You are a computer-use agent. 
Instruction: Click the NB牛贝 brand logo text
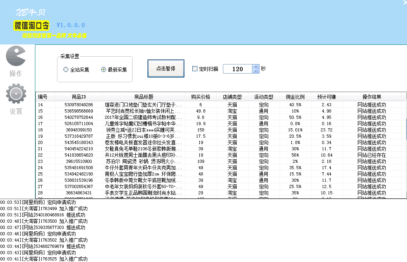tap(31, 12)
